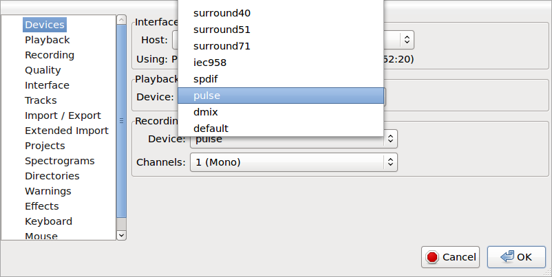Select the highlighted pulse entry

coord(279,96)
